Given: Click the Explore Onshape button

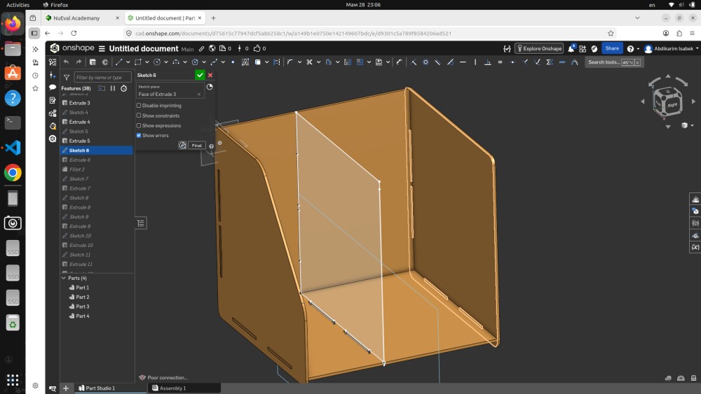Looking at the screenshot, I should [x=539, y=48].
